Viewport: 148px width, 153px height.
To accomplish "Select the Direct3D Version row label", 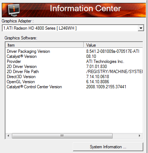I will pos(21,77).
